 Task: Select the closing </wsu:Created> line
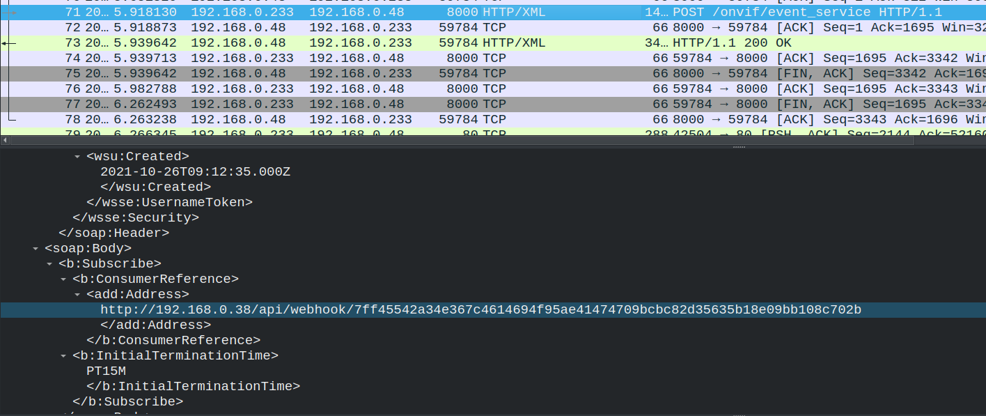(x=155, y=187)
